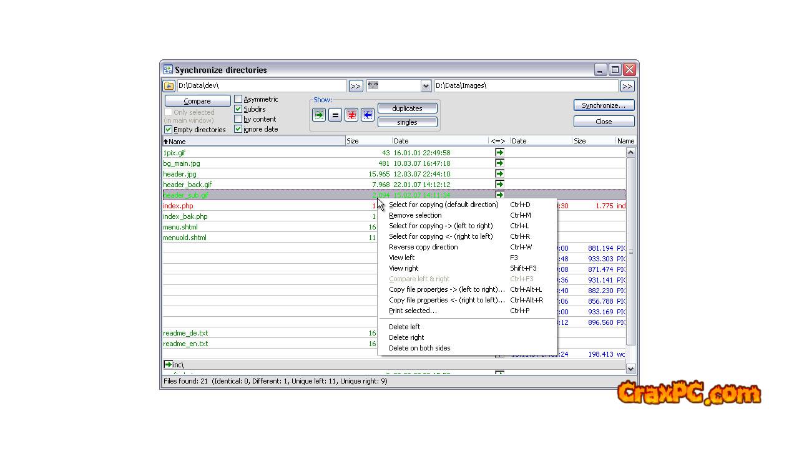799x449 pixels.
Task: Click the Synchronize... button
Action: (x=604, y=105)
